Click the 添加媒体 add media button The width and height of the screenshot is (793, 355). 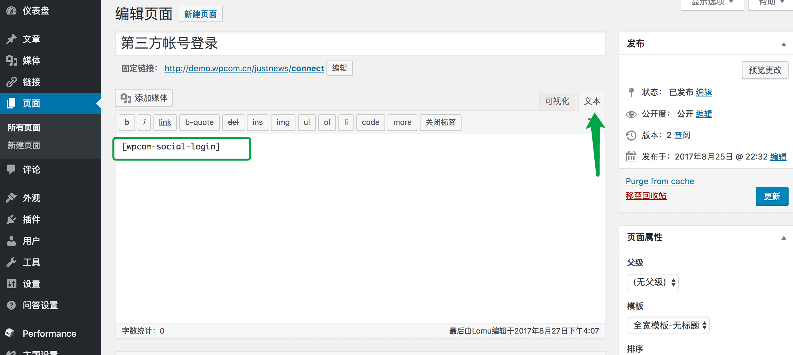coord(144,98)
